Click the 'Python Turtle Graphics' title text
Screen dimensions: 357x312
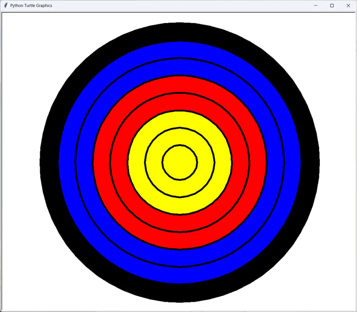point(31,6)
